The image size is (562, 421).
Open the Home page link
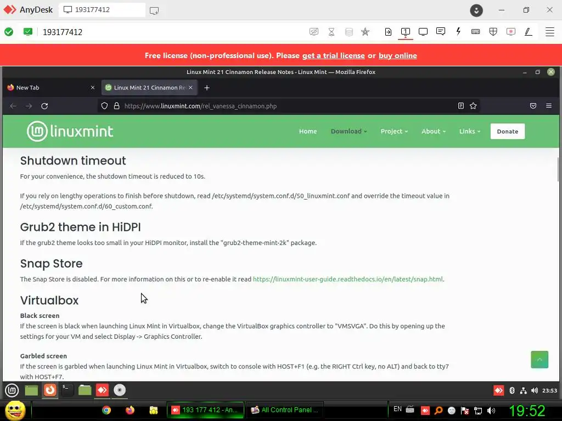pos(308,131)
